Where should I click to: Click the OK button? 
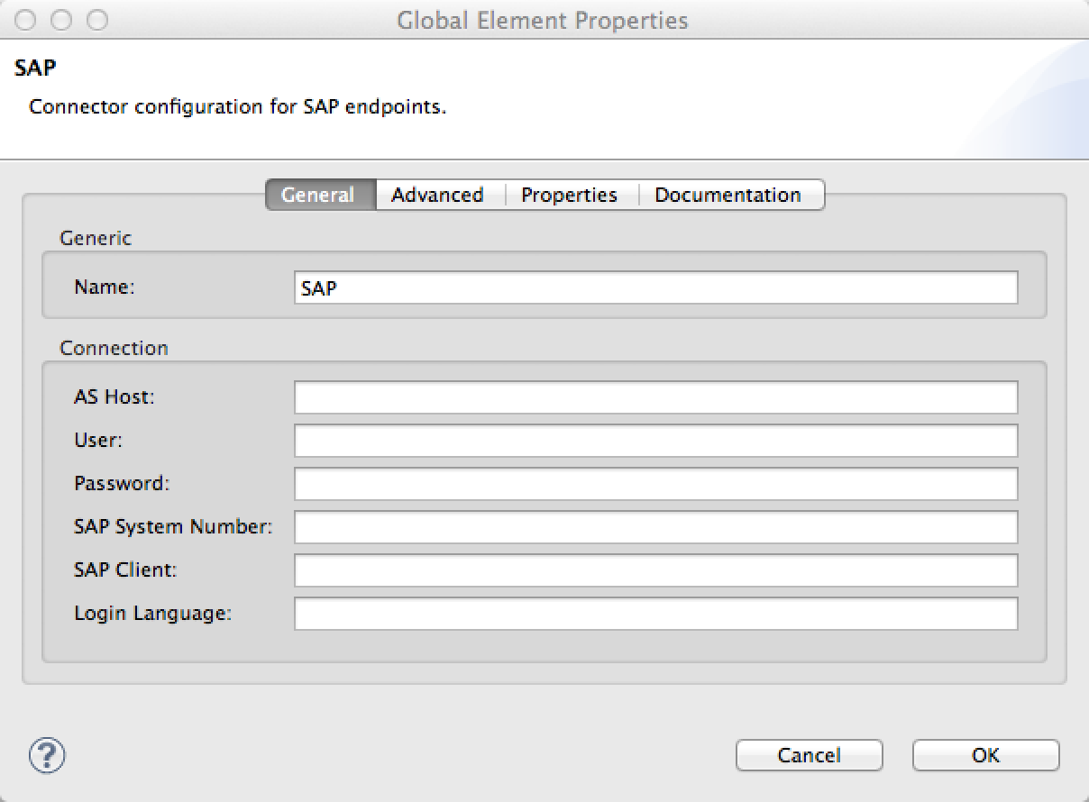(984, 755)
